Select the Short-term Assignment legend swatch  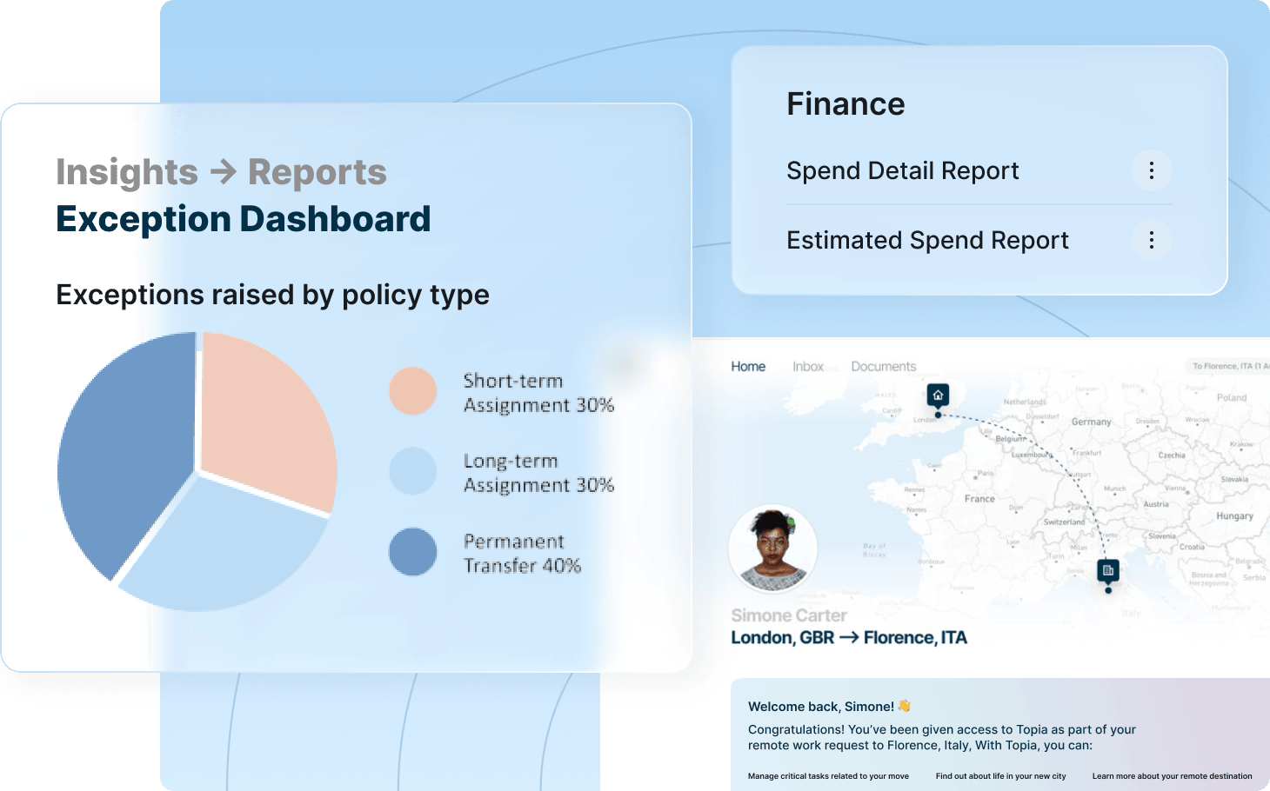(x=412, y=391)
